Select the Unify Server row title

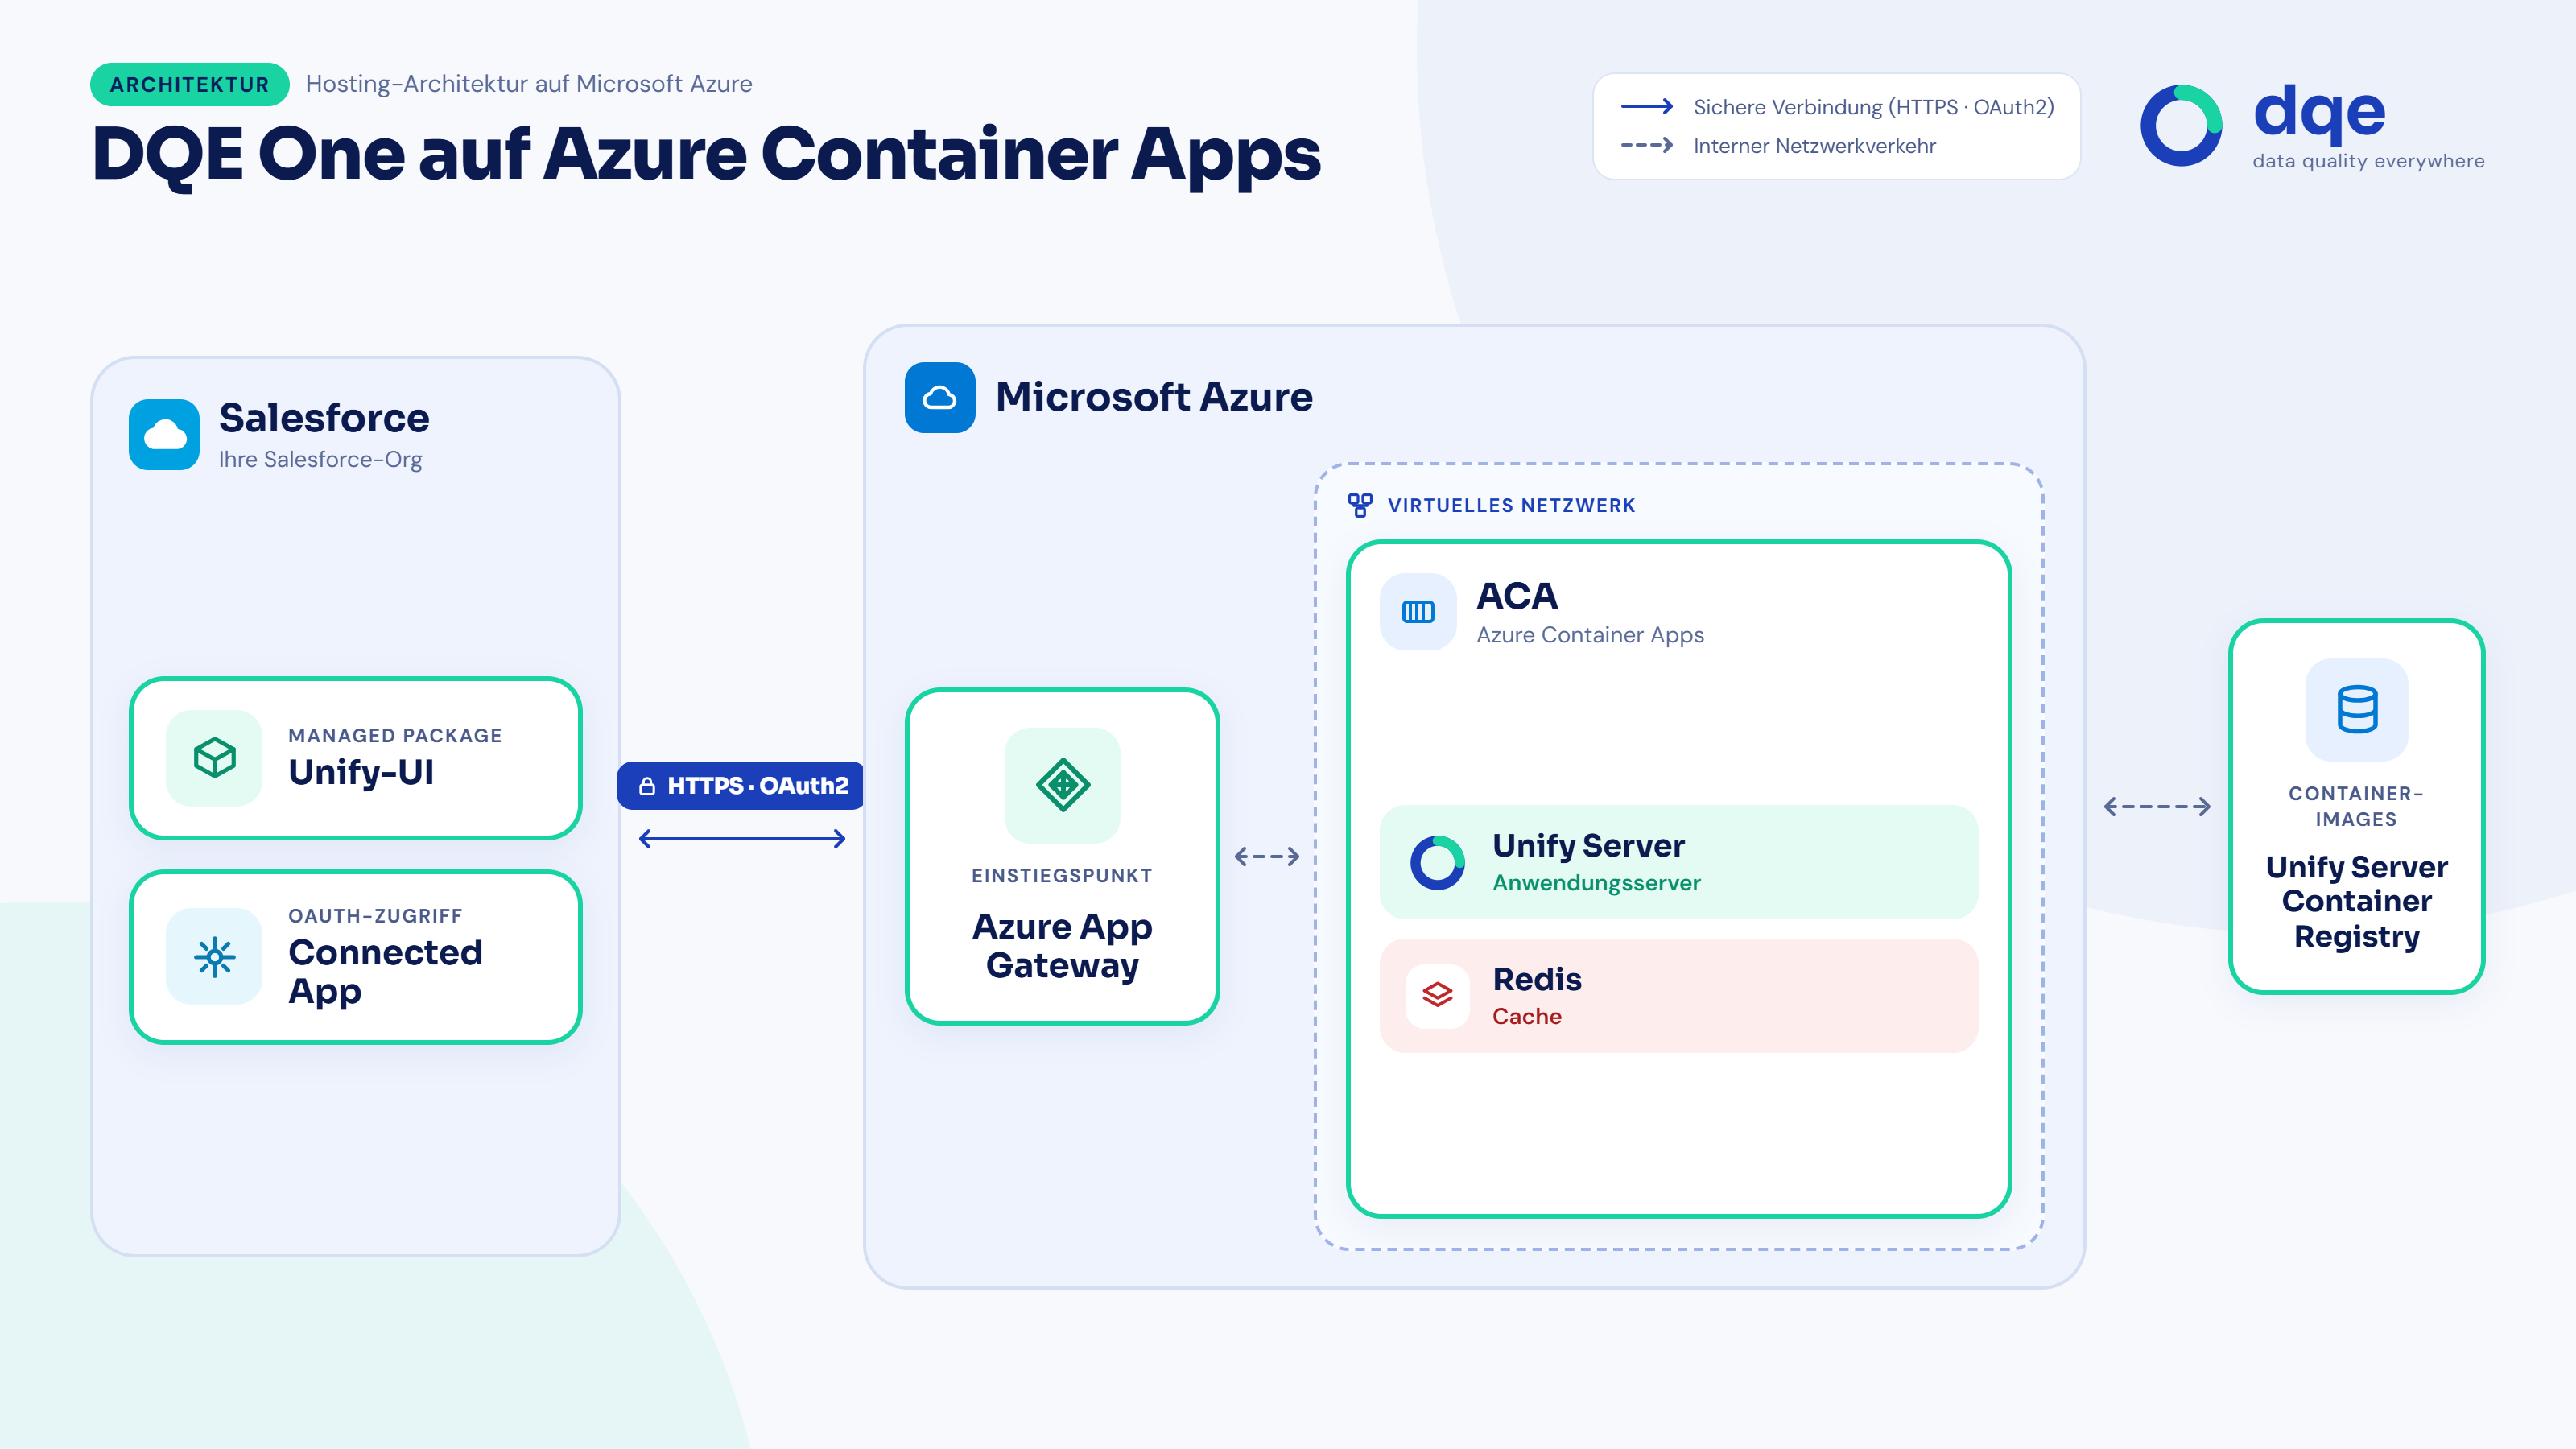(x=1589, y=845)
